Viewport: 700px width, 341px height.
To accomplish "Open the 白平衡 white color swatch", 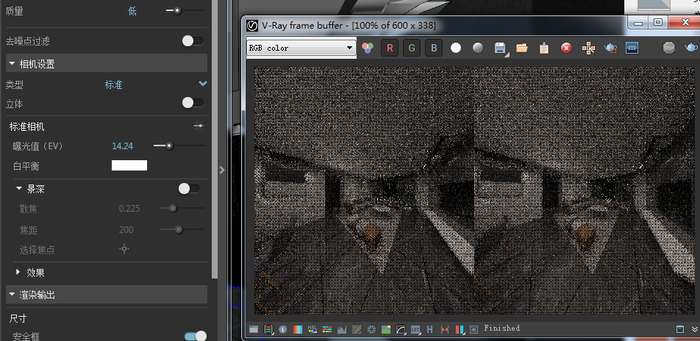I will tap(129, 165).
